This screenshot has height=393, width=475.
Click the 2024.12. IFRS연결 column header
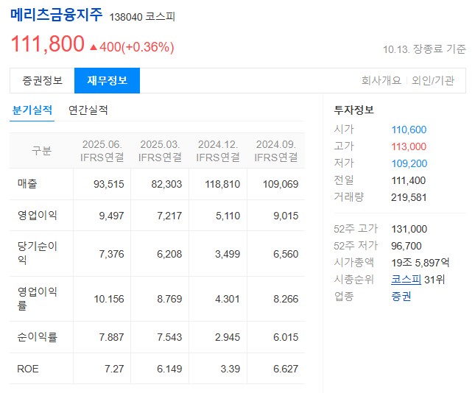click(218, 150)
